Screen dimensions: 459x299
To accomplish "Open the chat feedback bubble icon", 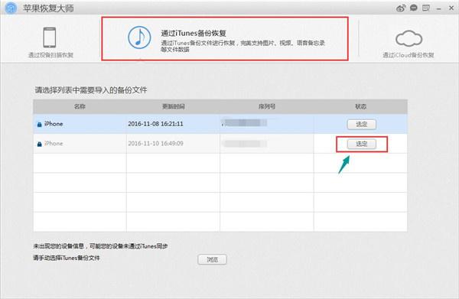I will [414, 8].
